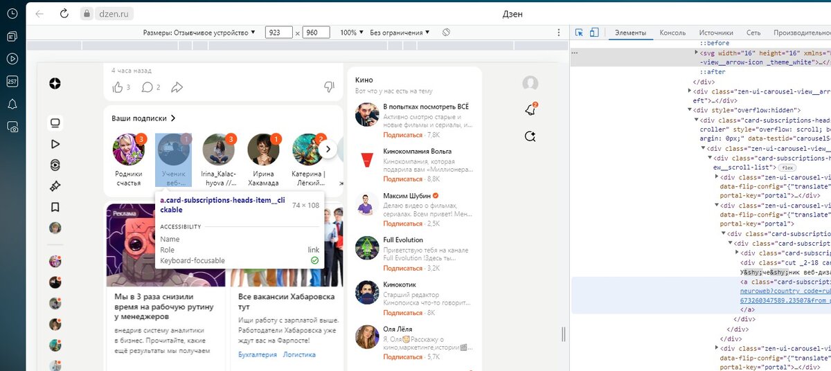Subscribe to Full Evolution channel
This screenshot has width=831, height=371.
pos(402,268)
